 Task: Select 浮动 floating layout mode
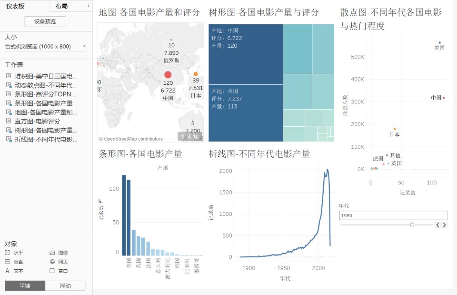tap(65, 285)
